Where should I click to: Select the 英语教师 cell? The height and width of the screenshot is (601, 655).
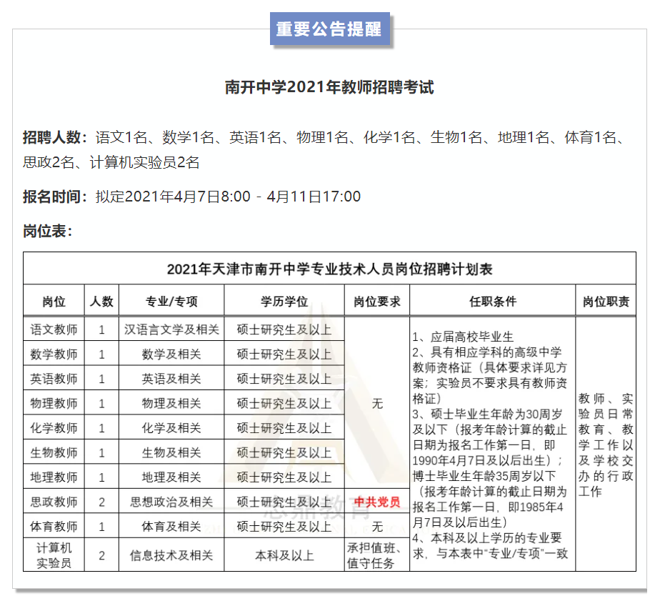coord(54,379)
